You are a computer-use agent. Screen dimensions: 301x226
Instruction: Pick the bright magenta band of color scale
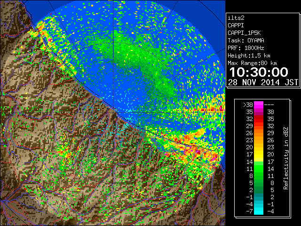259,105
